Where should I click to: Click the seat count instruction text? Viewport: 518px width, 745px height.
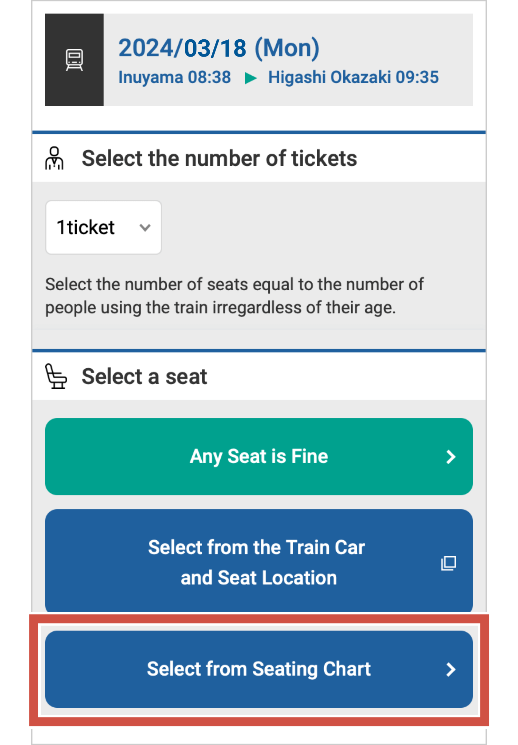(234, 296)
